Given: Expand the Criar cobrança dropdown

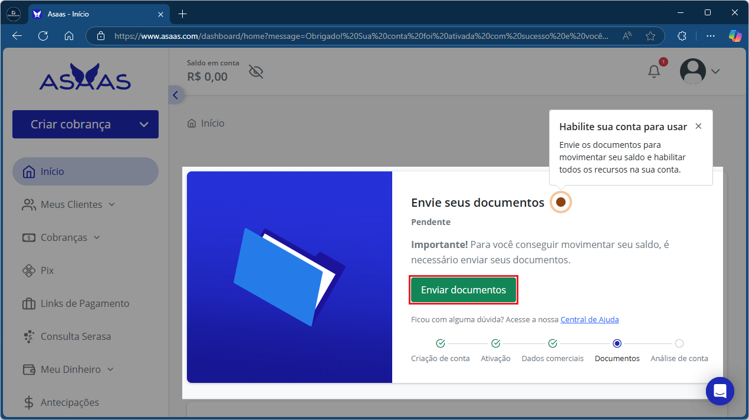Looking at the screenshot, I should pyautogui.click(x=144, y=124).
